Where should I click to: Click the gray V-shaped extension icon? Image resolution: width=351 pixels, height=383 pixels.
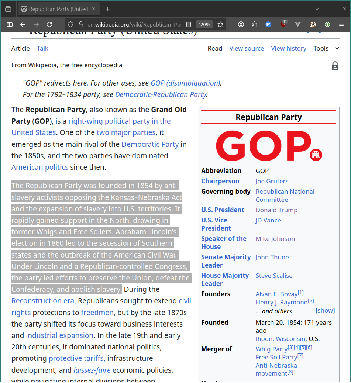(298, 24)
